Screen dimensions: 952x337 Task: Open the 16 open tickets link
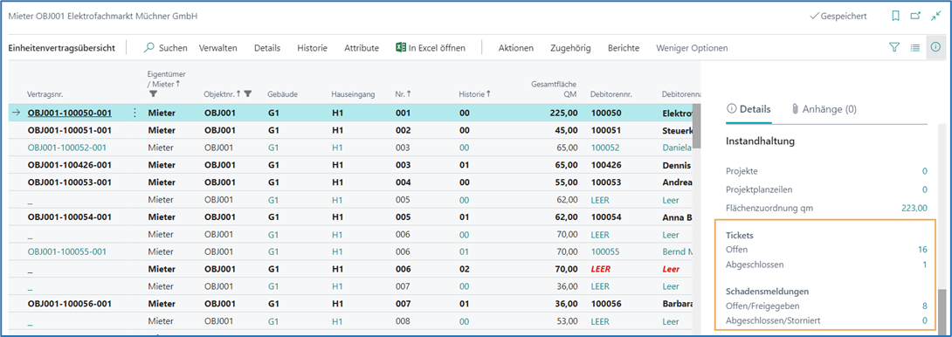pos(923,250)
